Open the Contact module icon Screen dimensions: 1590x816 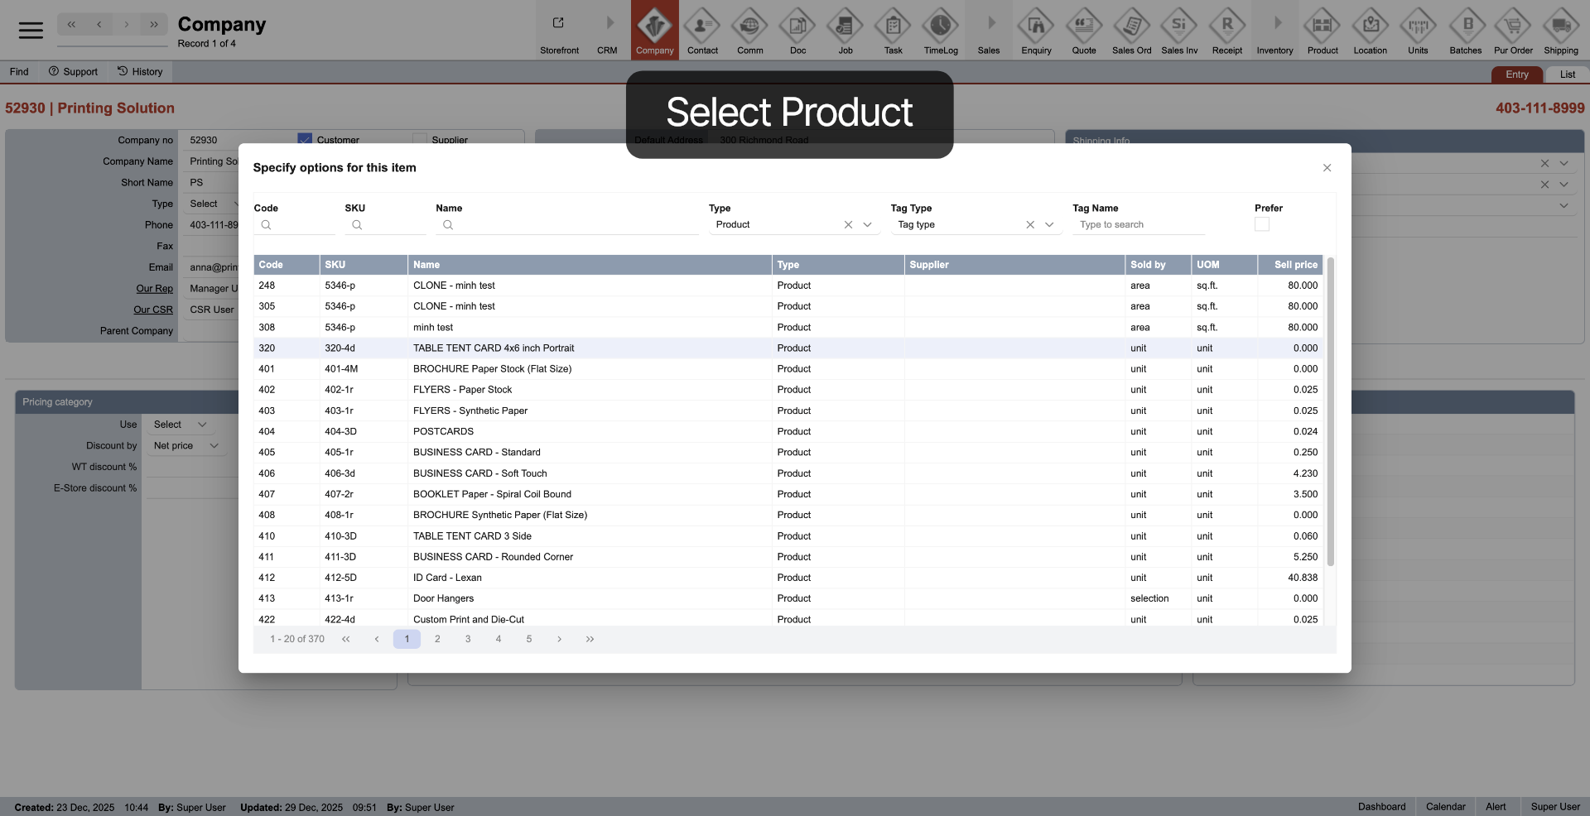[x=702, y=26]
